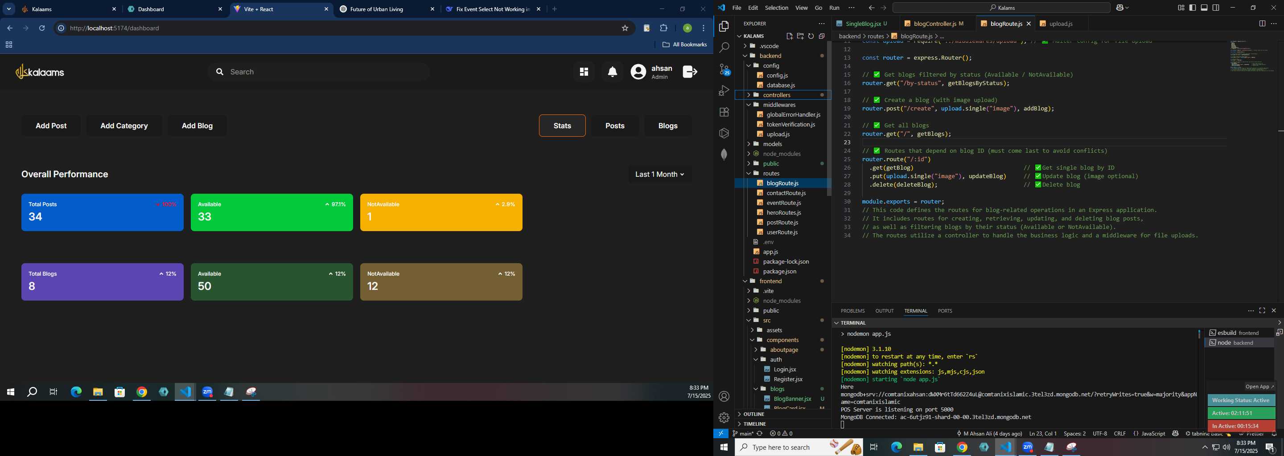
Task: Collapse the frontend folder
Action: (x=783, y=281)
